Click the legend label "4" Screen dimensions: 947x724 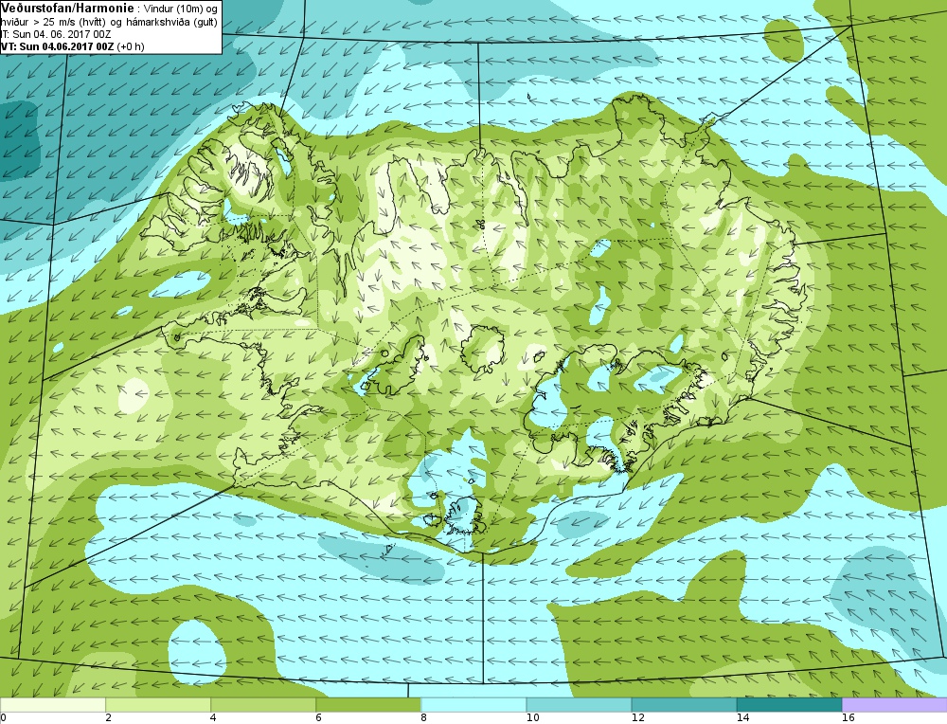point(213,718)
